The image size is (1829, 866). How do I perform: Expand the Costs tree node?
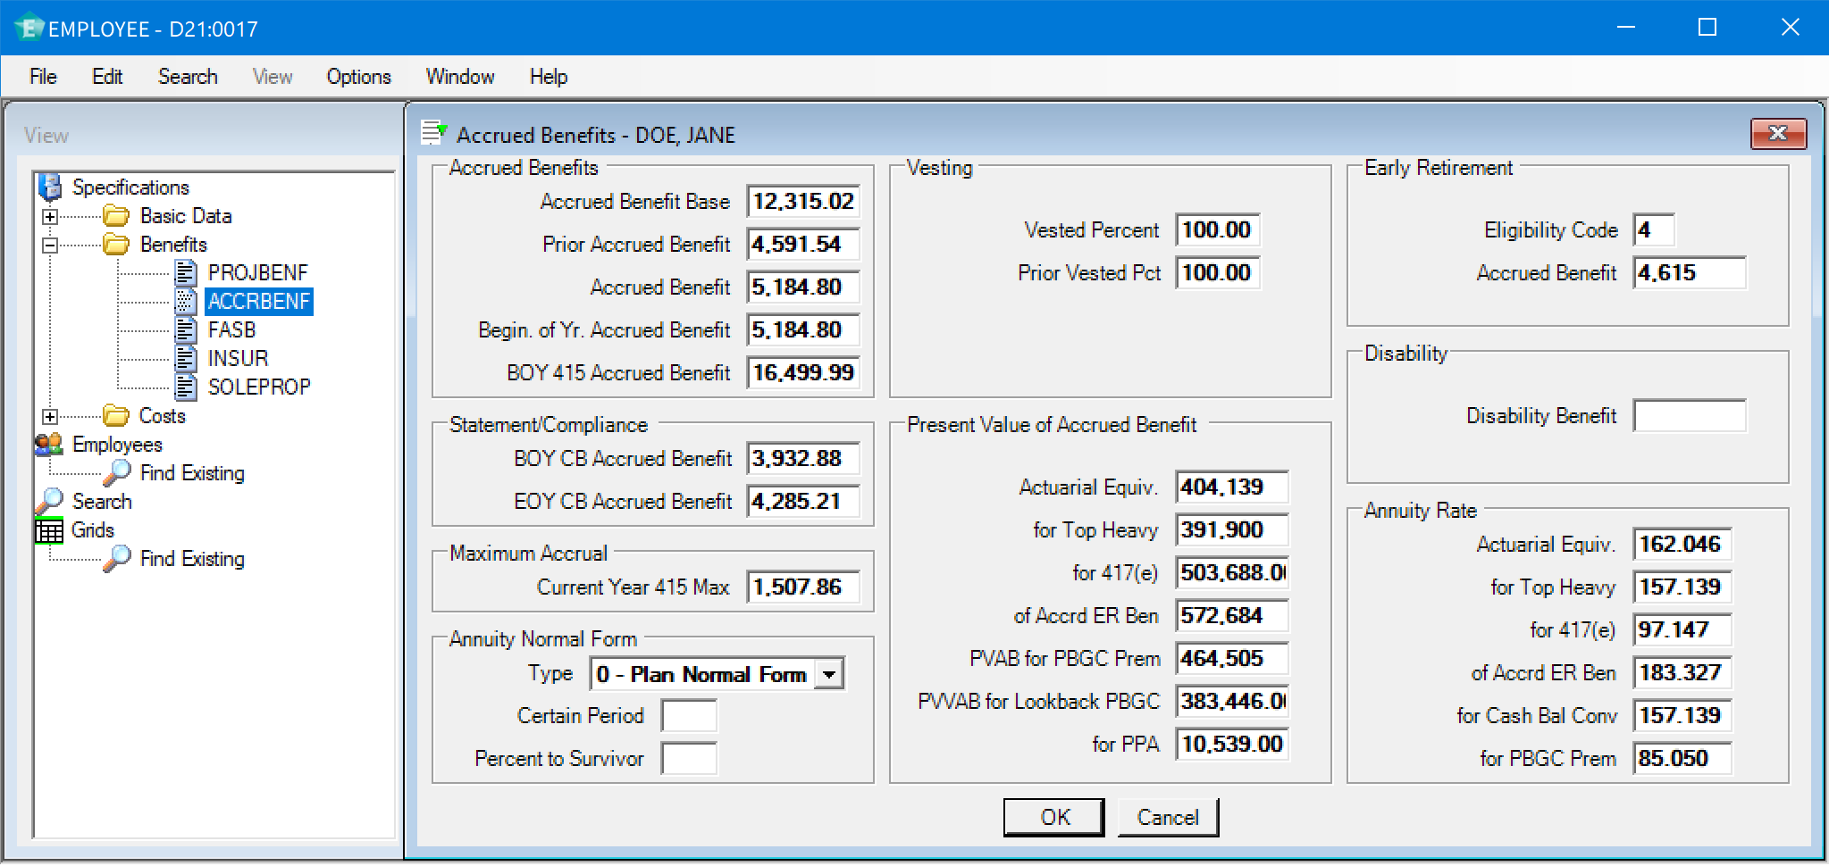(50, 416)
